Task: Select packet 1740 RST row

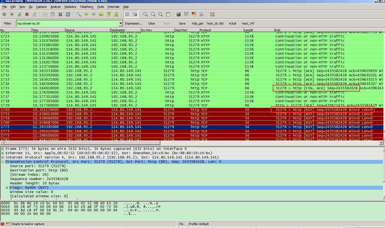Action: pos(192,110)
